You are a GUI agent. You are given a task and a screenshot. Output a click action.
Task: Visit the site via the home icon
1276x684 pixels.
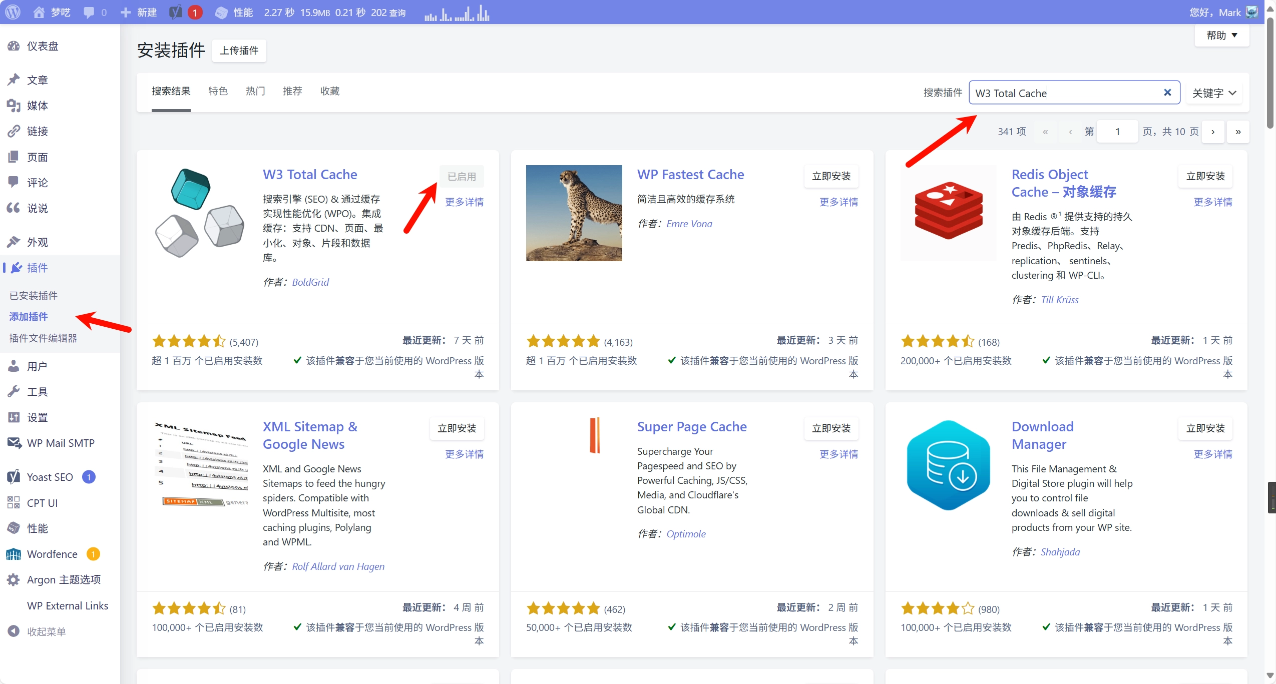pos(39,12)
